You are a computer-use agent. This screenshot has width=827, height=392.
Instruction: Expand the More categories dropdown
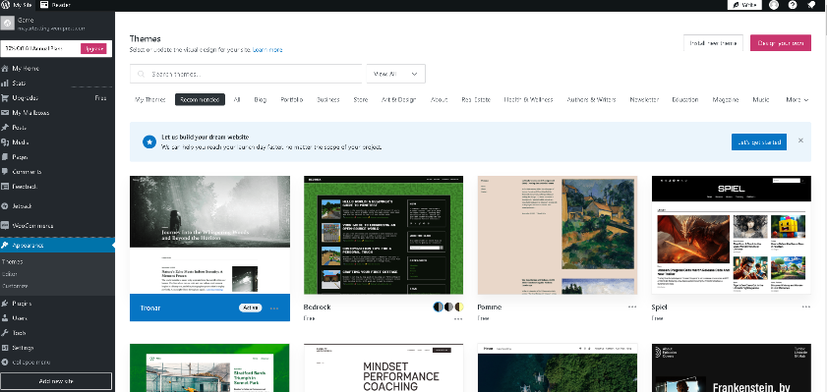[x=797, y=99]
